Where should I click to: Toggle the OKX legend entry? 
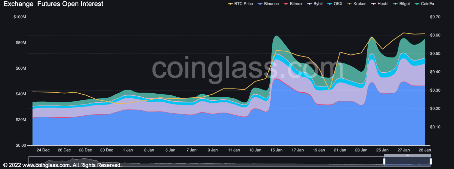334,4
